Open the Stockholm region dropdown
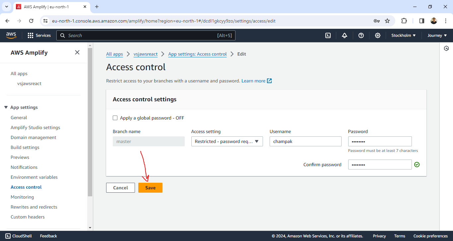The image size is (453, 241). [404, 35]
